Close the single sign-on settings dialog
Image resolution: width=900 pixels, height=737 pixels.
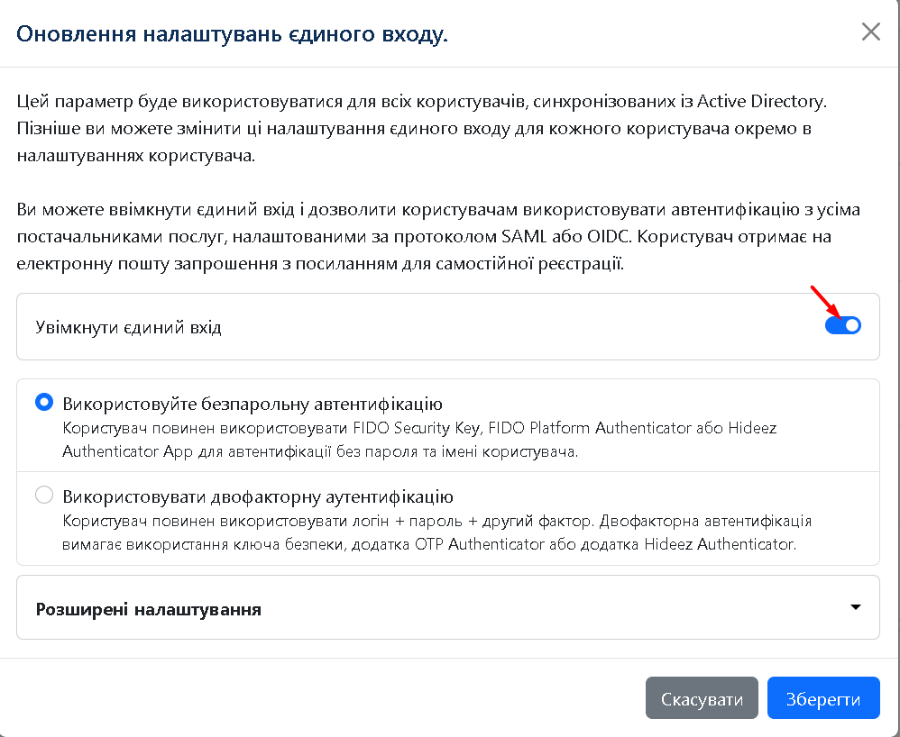(870, 32)
